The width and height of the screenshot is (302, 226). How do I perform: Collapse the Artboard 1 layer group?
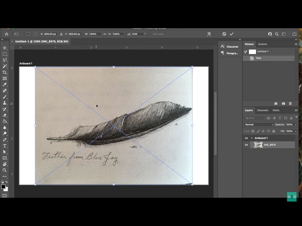click(252, 138)
